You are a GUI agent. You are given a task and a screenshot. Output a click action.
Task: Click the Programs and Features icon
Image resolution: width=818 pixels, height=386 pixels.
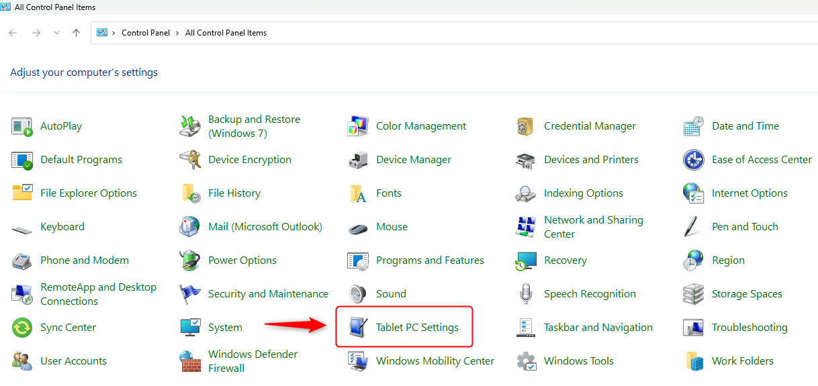click(x=358, y=260)
